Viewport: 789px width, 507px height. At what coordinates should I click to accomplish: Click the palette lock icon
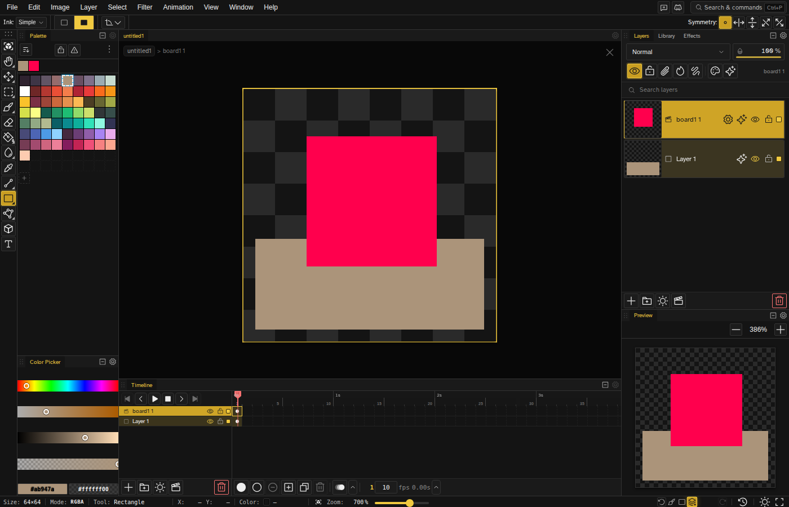pyautogui.click(x=61, y=50)
